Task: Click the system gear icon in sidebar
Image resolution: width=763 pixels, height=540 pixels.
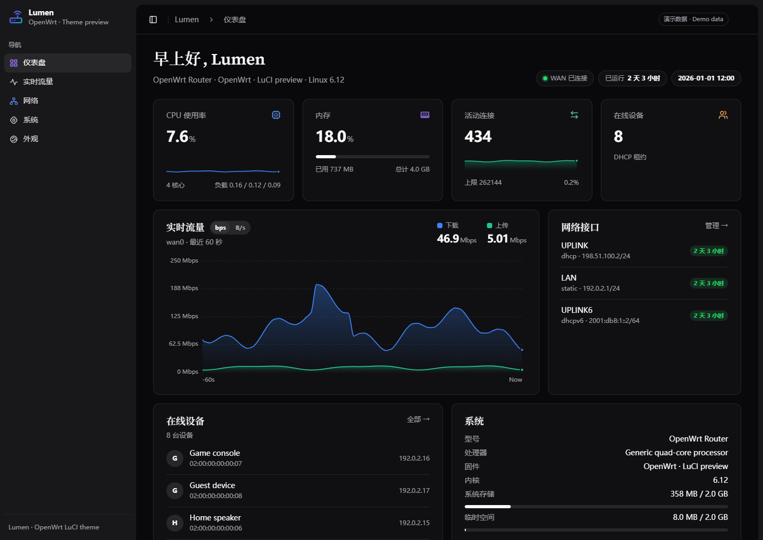Action: [14, 120]
